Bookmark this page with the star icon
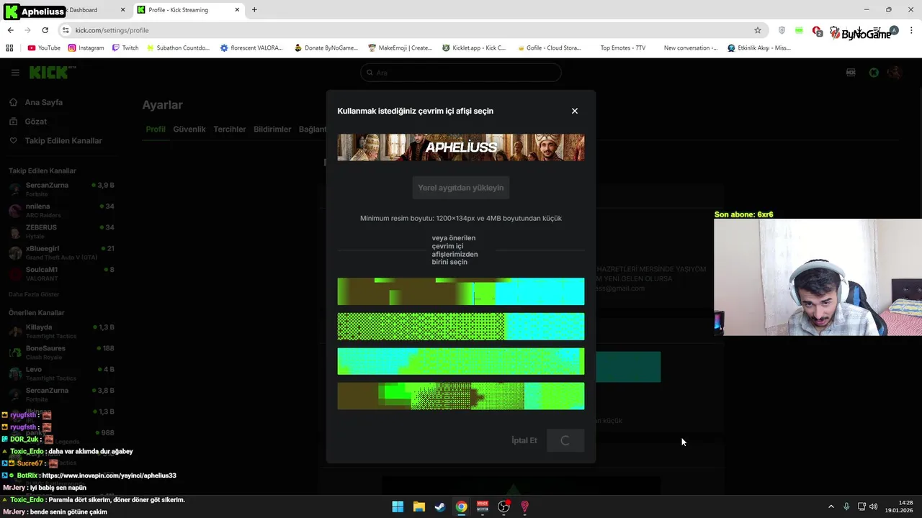Image resolution: width=922 pixels, height=518 pixels. coord(758,30)
